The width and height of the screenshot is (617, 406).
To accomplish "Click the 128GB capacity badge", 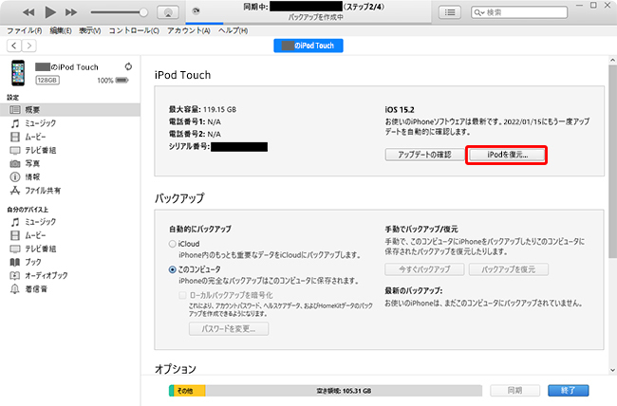I will pos(47,81).
